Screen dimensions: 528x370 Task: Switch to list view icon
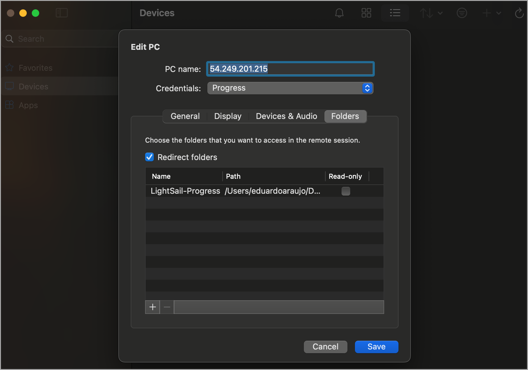coord(395,13)
